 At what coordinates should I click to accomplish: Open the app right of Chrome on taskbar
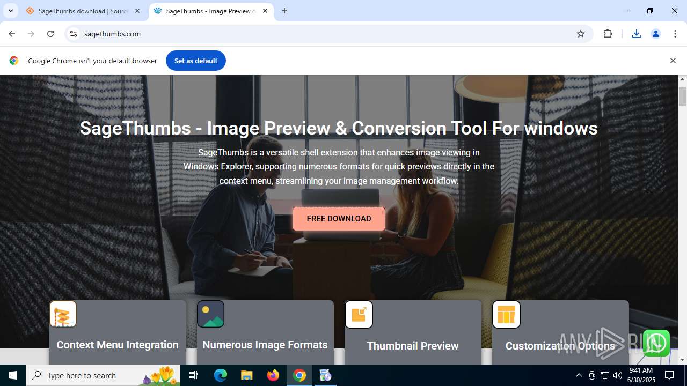click(325, 375)
